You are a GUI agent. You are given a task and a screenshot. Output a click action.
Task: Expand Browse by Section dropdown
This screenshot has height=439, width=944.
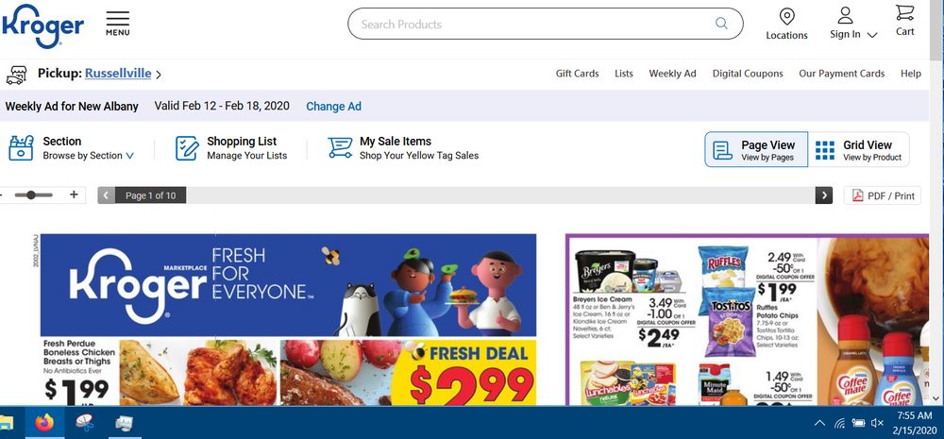tap(130, 156)
